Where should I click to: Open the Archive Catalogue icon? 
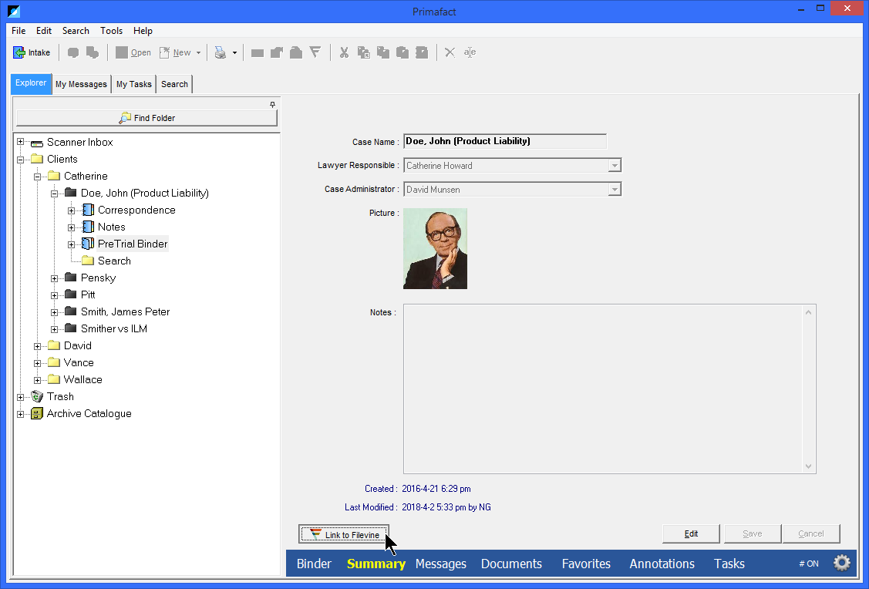36,413
